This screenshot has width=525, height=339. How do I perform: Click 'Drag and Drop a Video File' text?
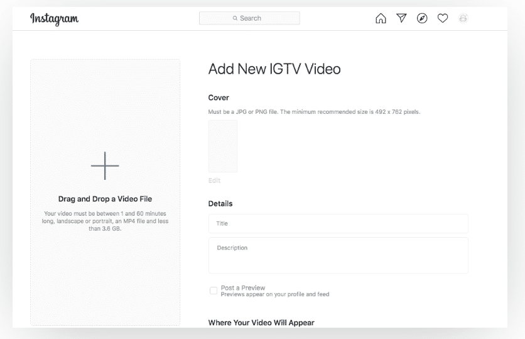click(105, 199)
